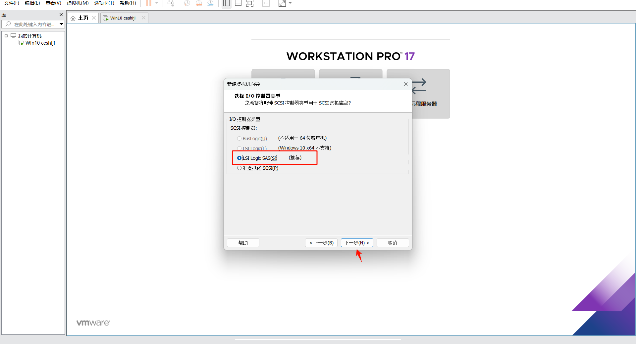The height and width of the screenshot is (344, 636).
Task: Select Win10 ceshiji in the library tree
Action: click(x=40, y=43)
